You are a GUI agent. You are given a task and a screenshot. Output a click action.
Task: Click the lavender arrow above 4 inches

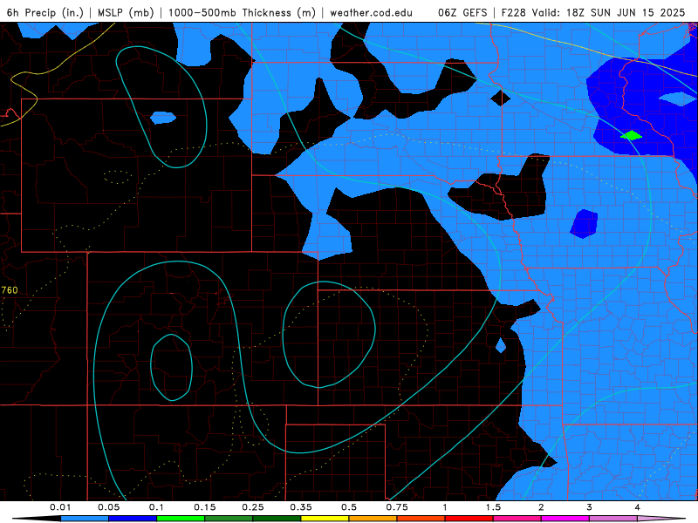pyautogui.click(x=661, y=519)
